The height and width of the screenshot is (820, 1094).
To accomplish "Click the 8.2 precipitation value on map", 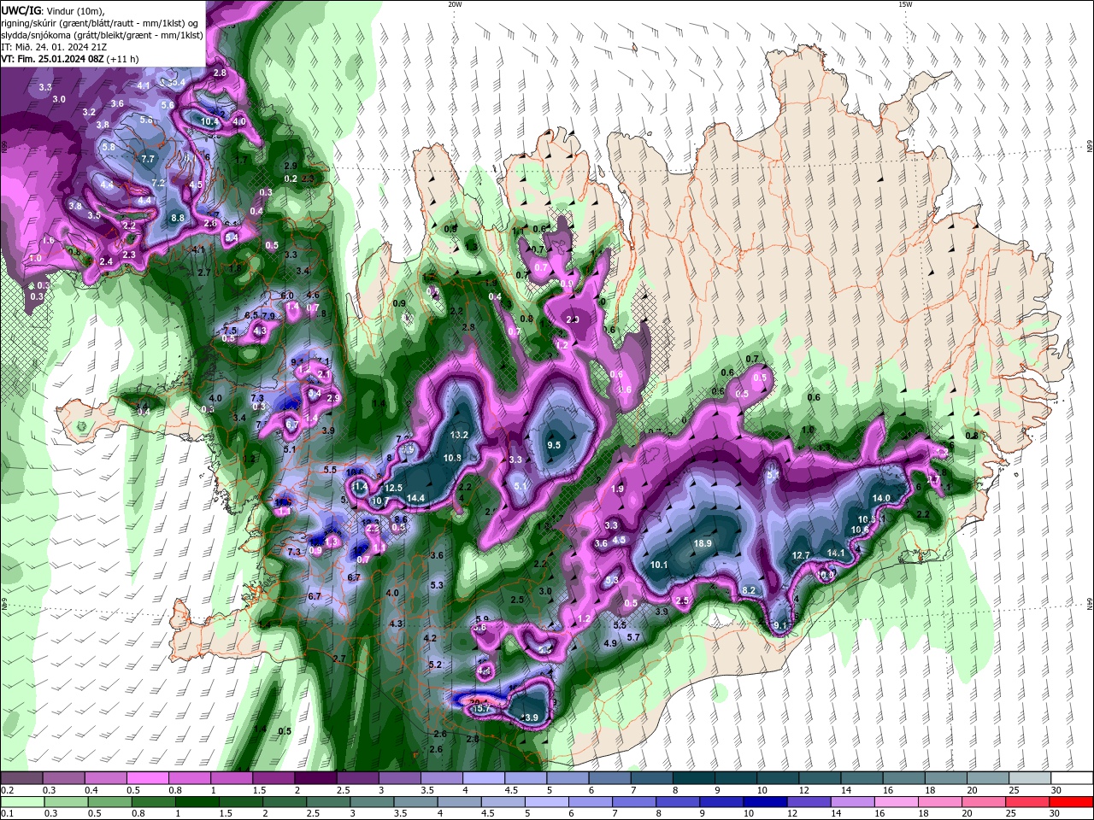I will (x=750, y=590).
